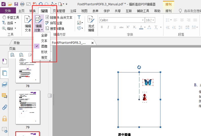The image size is (201, 136).
Task: Expand the 选择 (Select) tool dropdown
Action: point(15,23)
